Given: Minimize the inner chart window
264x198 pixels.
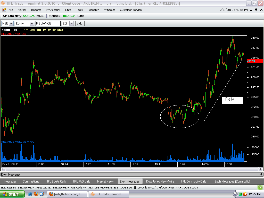Looking at the screenshot, I should [x=251, y=10].
